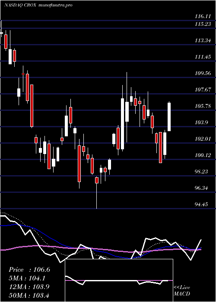
Task: Click the 102.01 price axis label
Action: pos(203,139)
